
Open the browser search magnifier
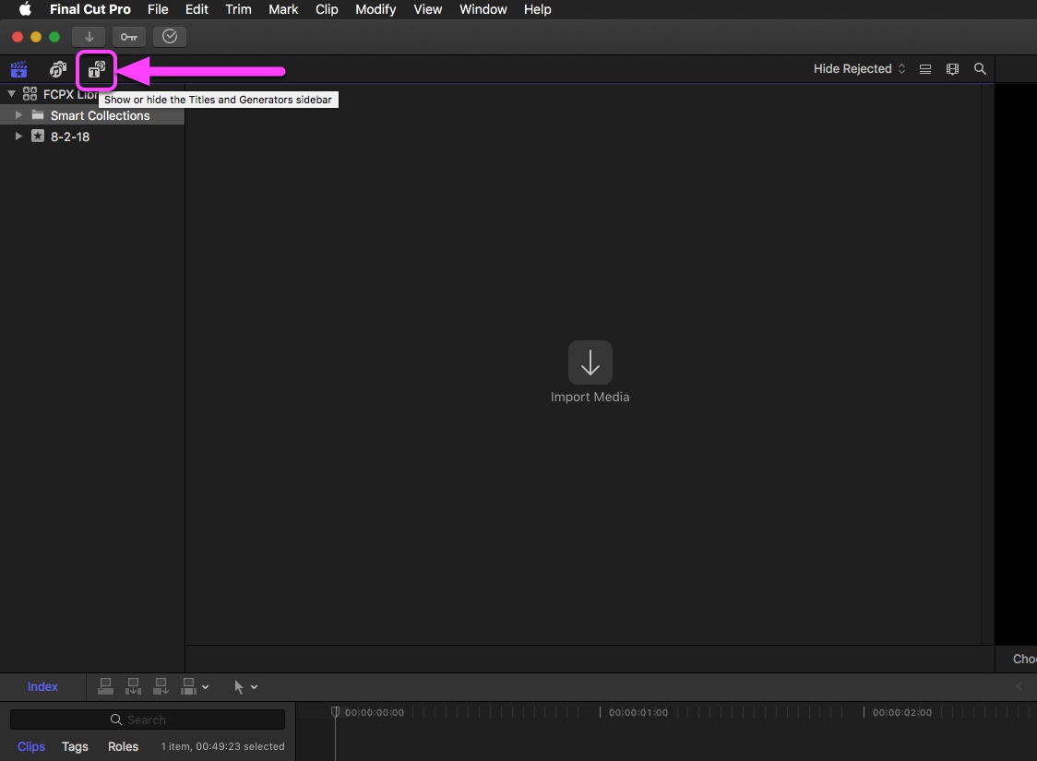click(981, 68)
